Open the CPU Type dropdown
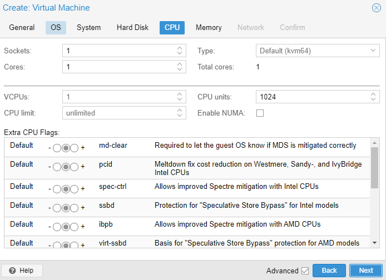This screenshot has height=280, width=386. click(373, 51)
